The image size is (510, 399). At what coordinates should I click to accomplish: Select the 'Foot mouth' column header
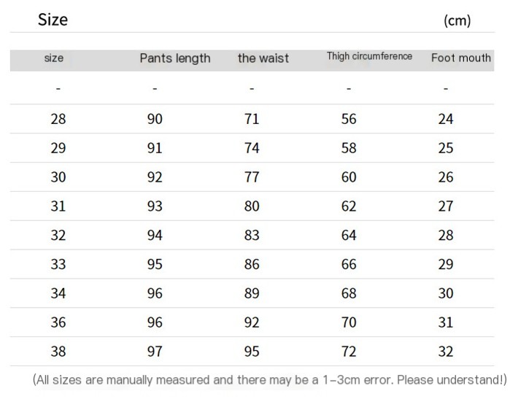(460, 58)
